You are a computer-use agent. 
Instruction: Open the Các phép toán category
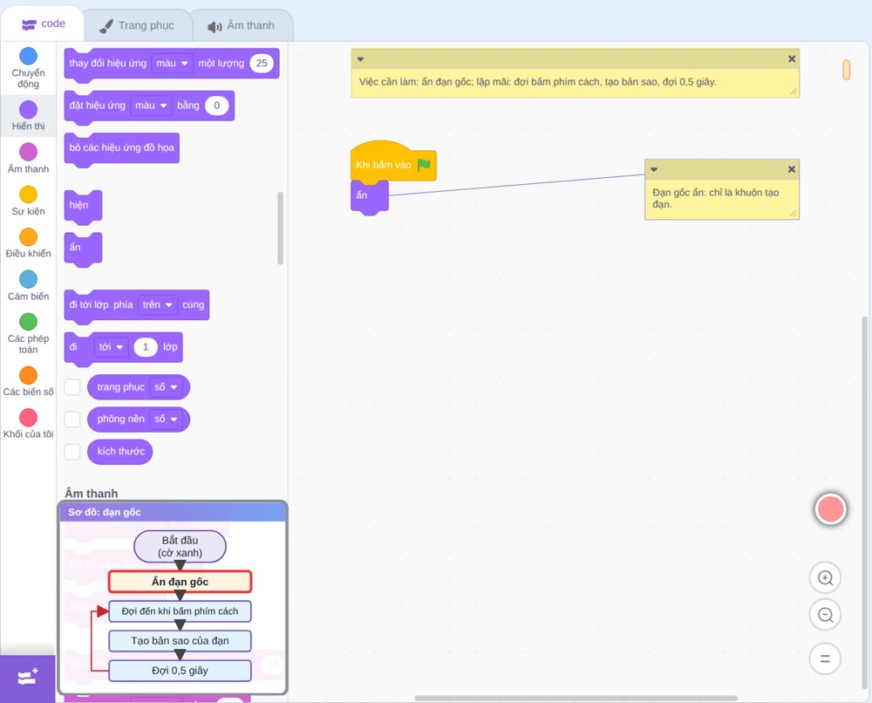point(29,334)
